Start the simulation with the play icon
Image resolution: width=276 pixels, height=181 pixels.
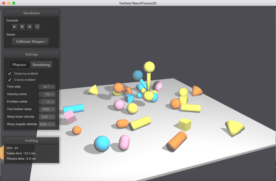click(x=14, y=27)
